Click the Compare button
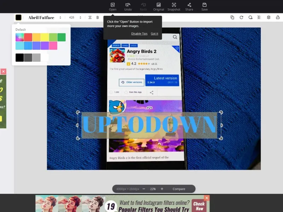Viewport: 283px width, 212px height. click(179, 189)
